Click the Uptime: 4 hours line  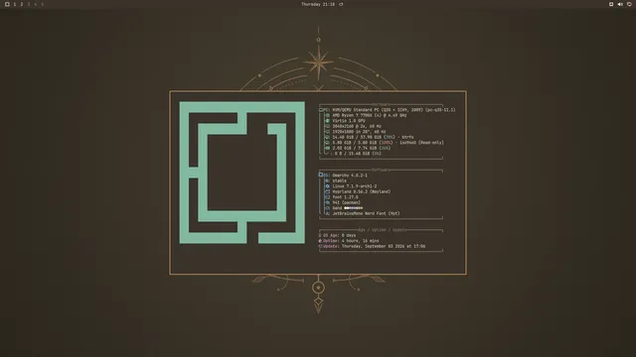349,241
